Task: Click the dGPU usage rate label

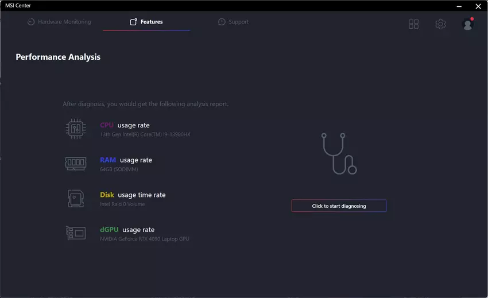Action: (x=127, y=230)
